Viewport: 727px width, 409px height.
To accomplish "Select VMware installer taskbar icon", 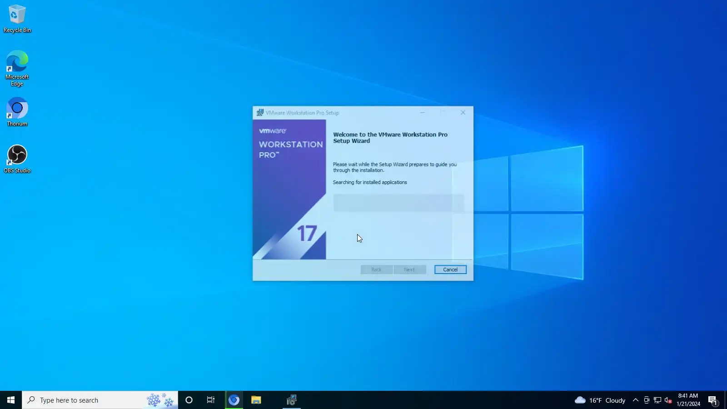I will click(292, 400).
